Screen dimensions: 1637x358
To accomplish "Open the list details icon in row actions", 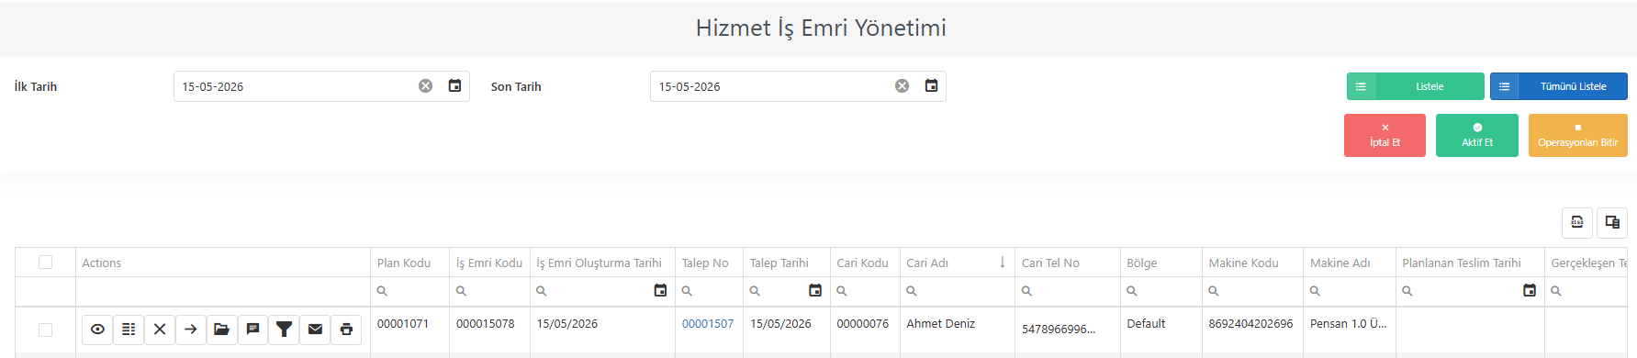I will [129, 330].
